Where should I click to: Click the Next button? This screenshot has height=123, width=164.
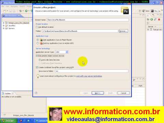[x=98, y=93]
